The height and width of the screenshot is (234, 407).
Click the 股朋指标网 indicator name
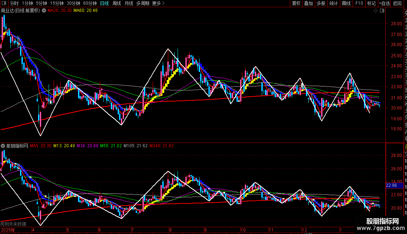(x=17, y=146)
